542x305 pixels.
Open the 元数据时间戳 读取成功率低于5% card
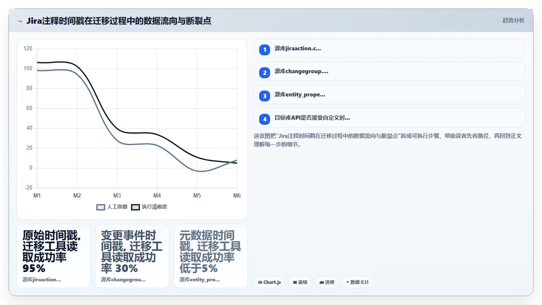pos(210,256)
